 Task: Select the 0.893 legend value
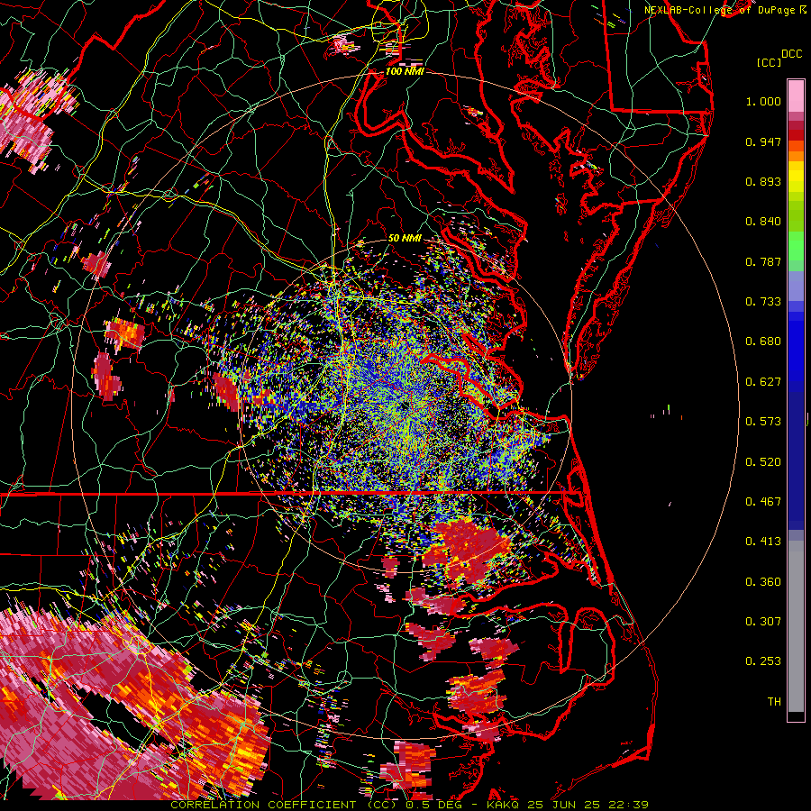763,181
